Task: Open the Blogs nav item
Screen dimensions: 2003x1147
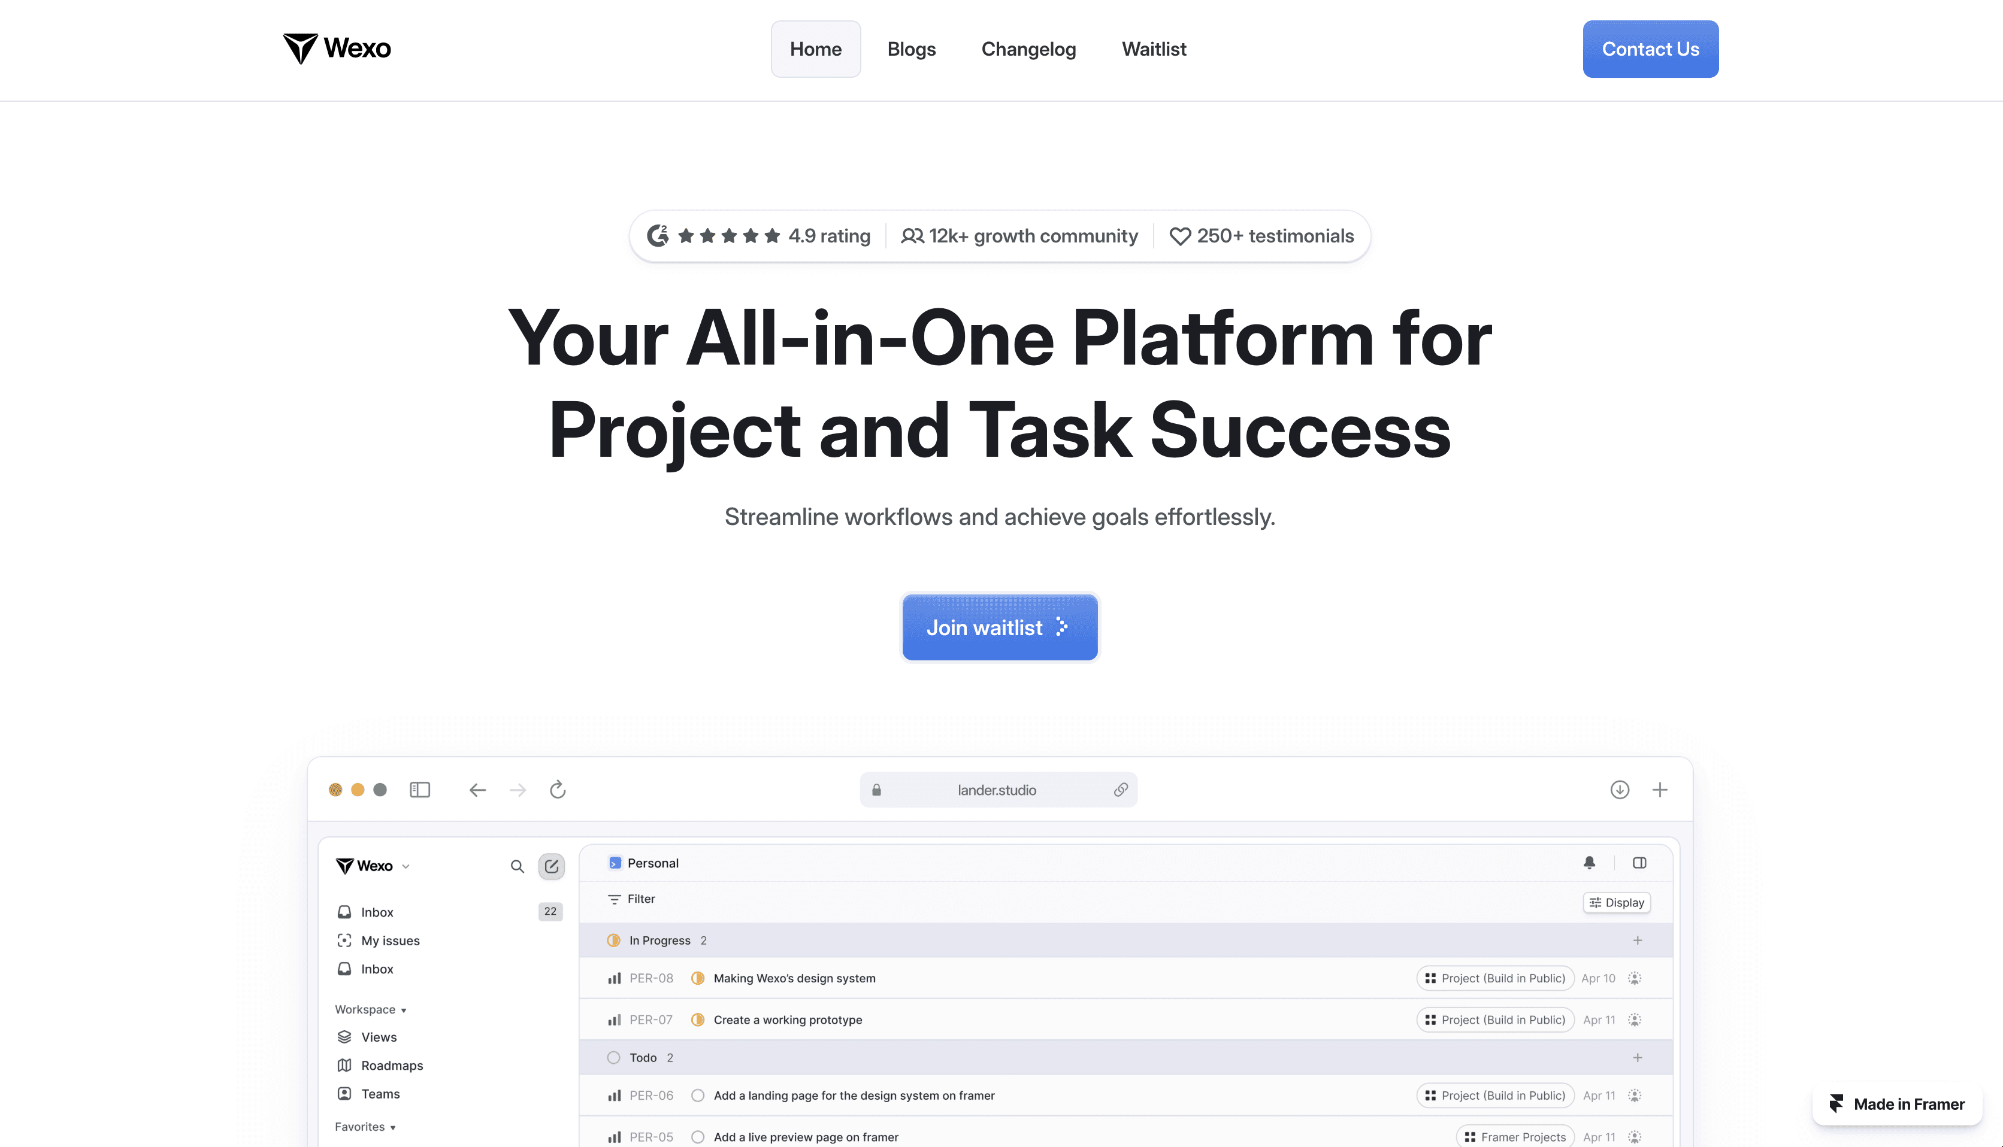Action: [911, 49]
